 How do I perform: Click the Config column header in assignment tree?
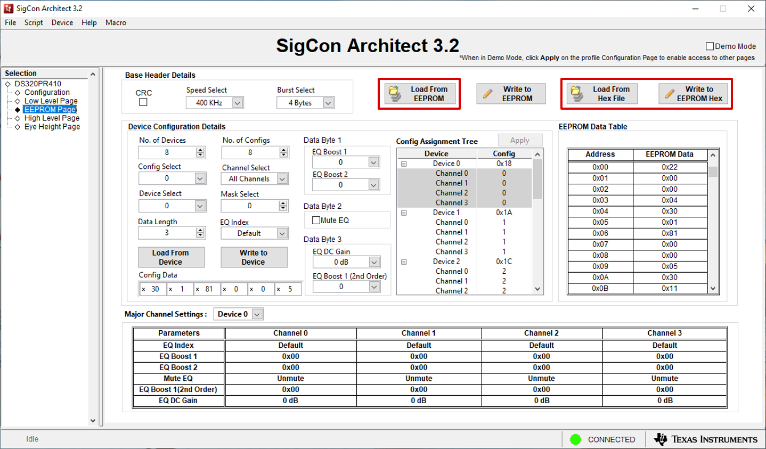[x=504, y=153]
